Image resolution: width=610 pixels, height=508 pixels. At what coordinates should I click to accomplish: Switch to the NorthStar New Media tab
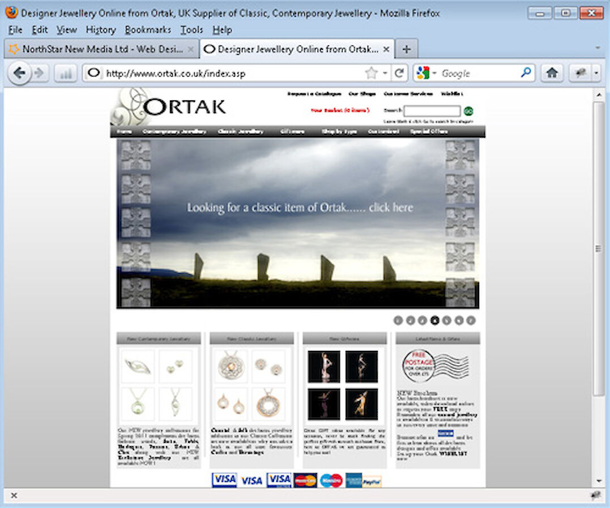coord(101,49)
